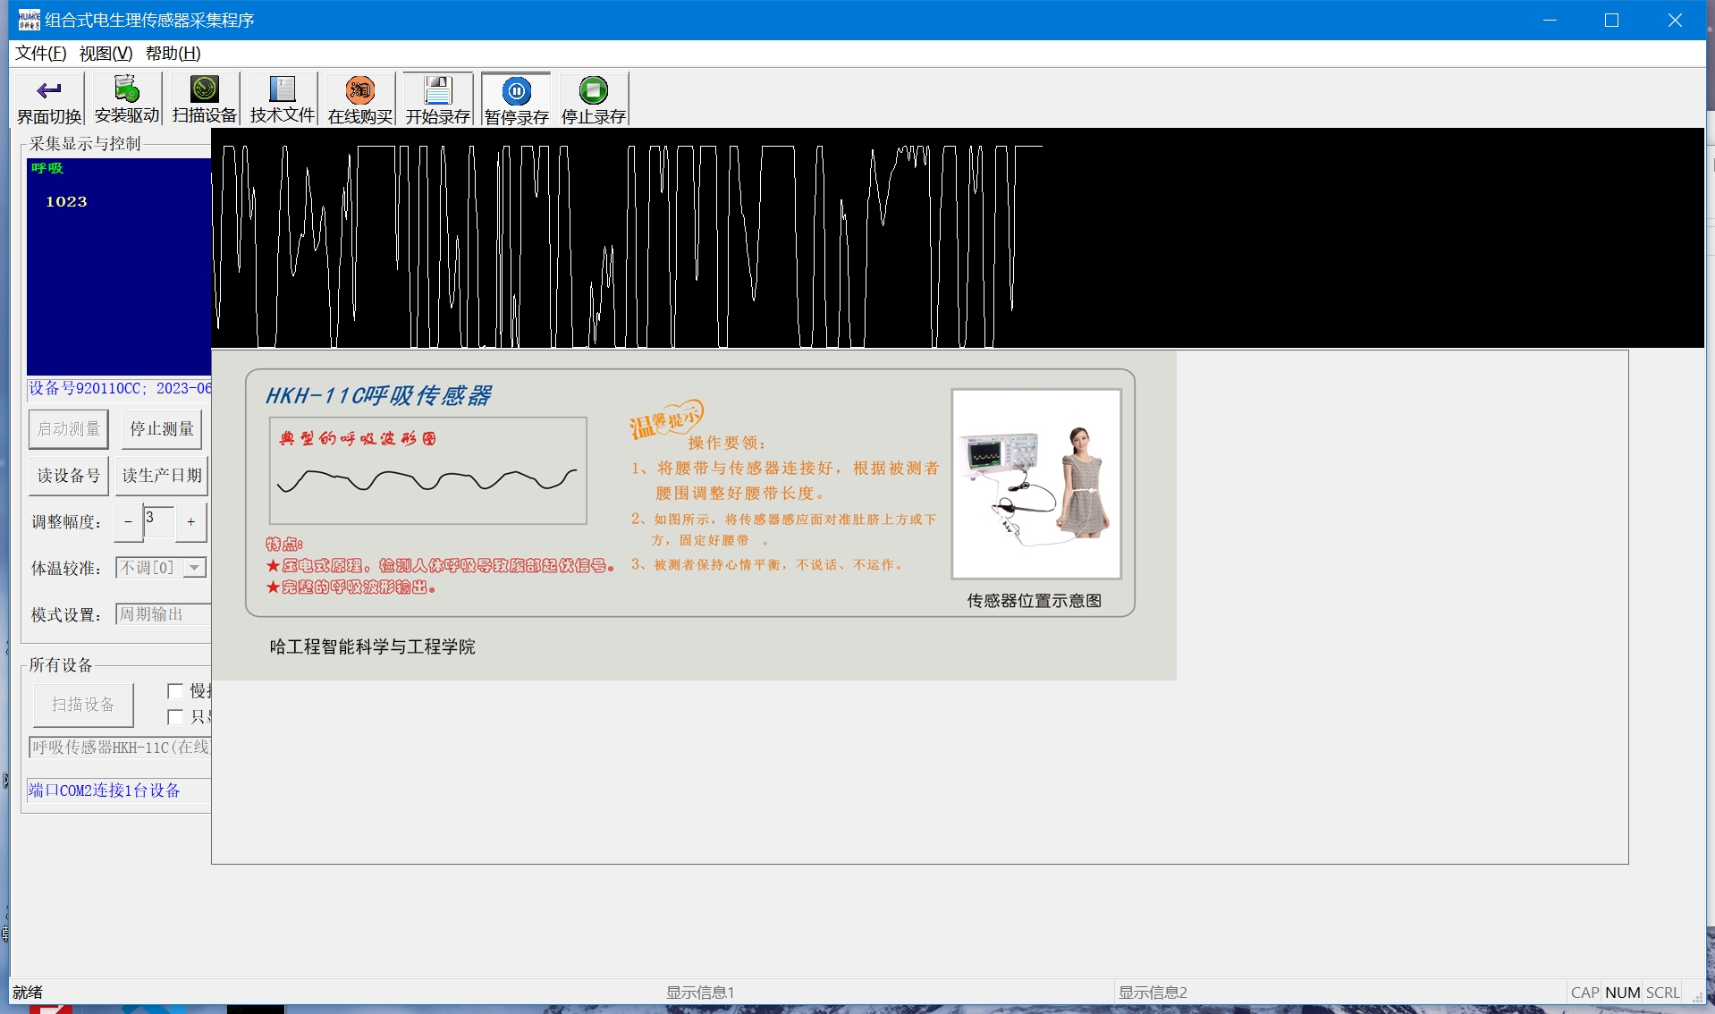This screenshot has height=1014, width=1715.
Task: Expand the 体温较准 dropdown arrow
Action: point(194,568)
